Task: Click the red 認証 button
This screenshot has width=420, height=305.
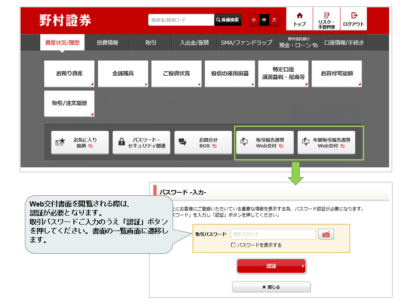Action: (x=271, y=266)
